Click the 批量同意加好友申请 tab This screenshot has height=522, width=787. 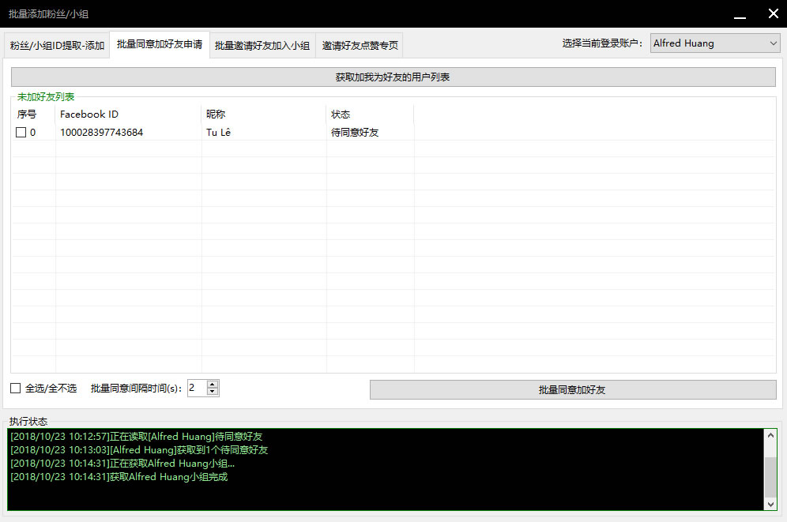click(x=160, y=45)
